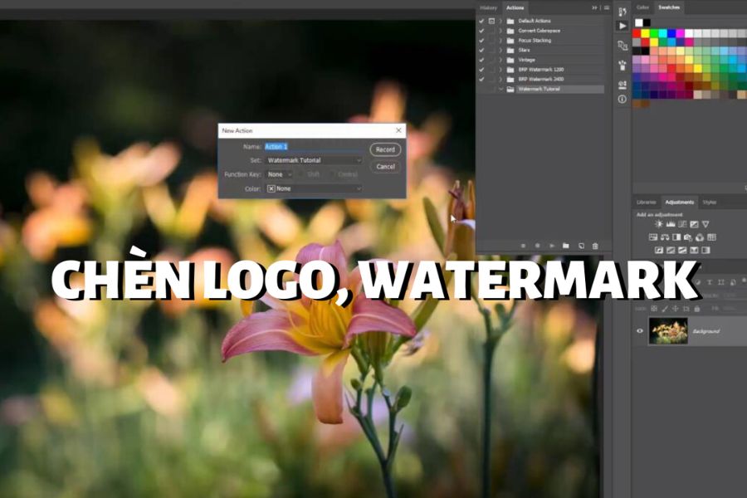Screen dimensions: 747x498
Task: Open the Libraries tab
Action: (x=646, y=202)
